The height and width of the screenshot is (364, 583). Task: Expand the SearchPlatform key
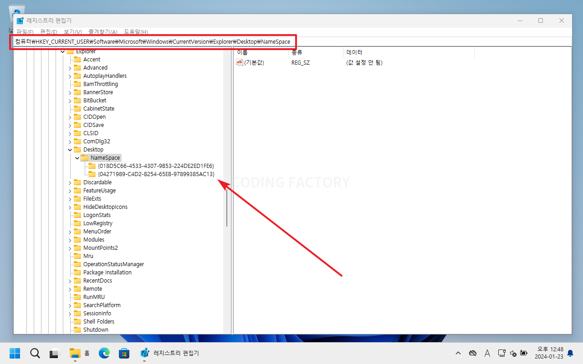tap(70, 305)
